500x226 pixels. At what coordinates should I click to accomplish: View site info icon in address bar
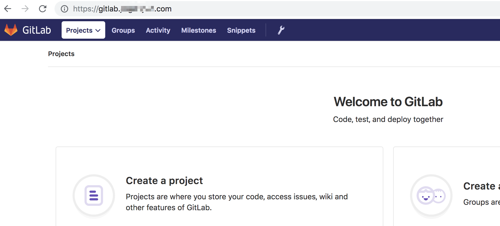pos(64,9)
